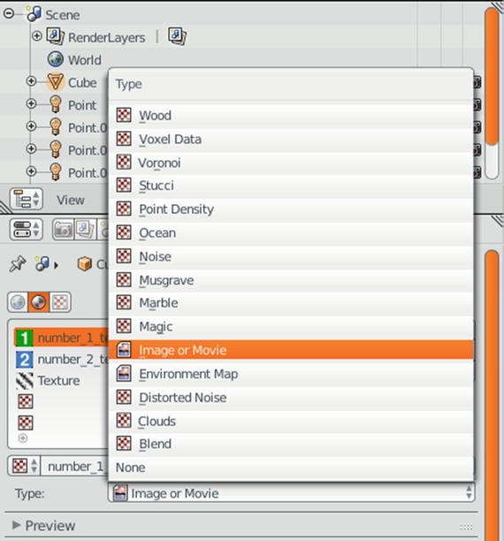Viewport: 504px width, 541px height.
Task: Click the properties panel vertical scrollbar
Action: tap(492, 395)
